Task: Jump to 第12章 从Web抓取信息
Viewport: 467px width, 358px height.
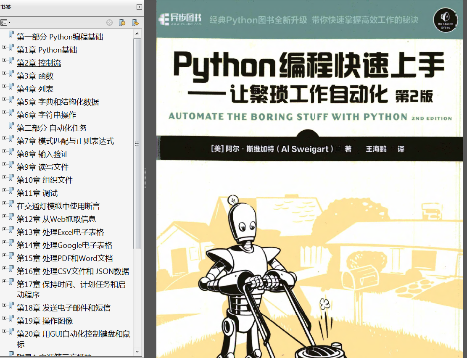Action: pyautogui.click(x=56, y=219)
